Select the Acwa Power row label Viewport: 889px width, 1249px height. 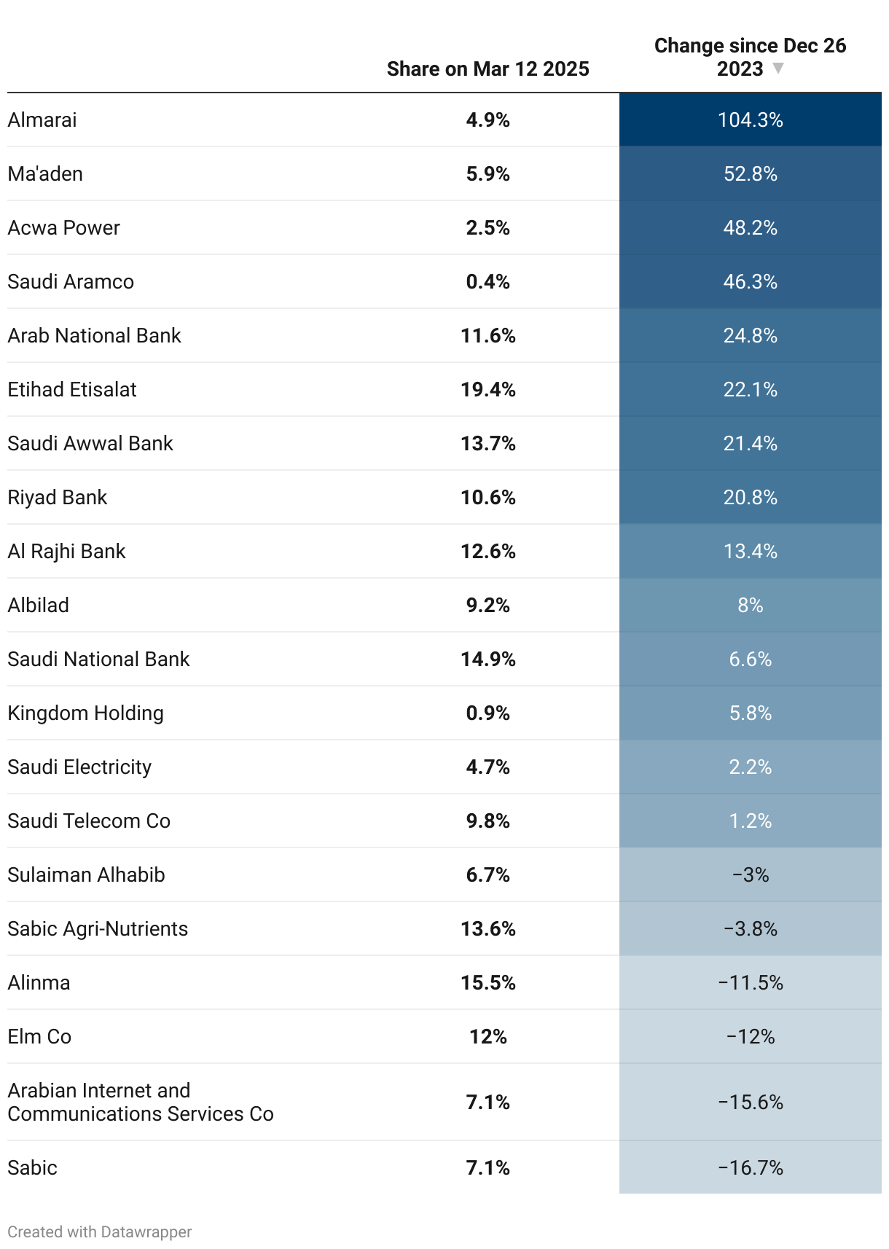63,227
